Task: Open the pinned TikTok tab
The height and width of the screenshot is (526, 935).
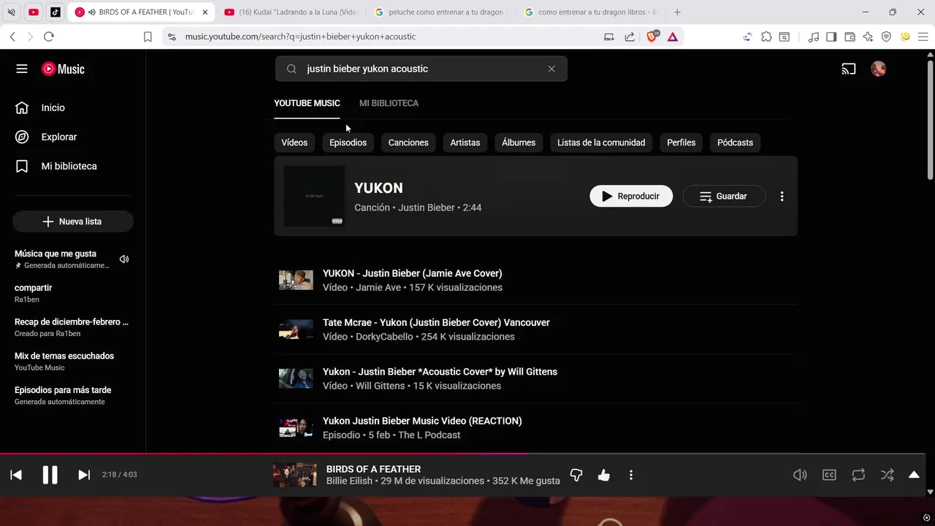Action: [x=56, y=12]
